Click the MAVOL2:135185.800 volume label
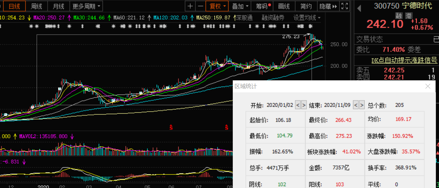The image size is (439, 188). [43, 136]
